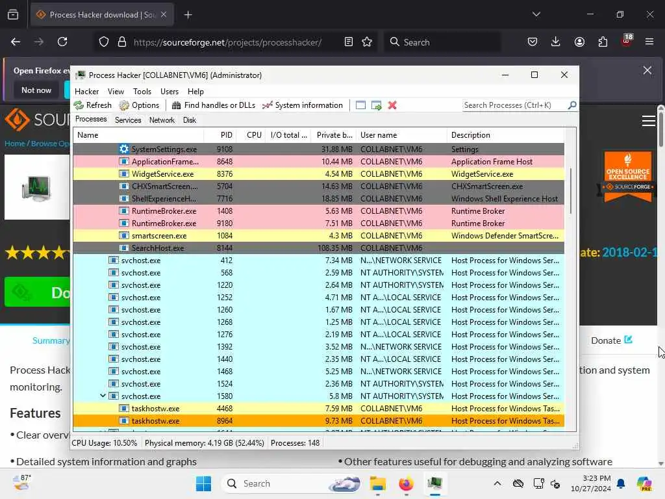Switch to the Network tab
This screenshot has width=665, height=499.
pos(162,120)
